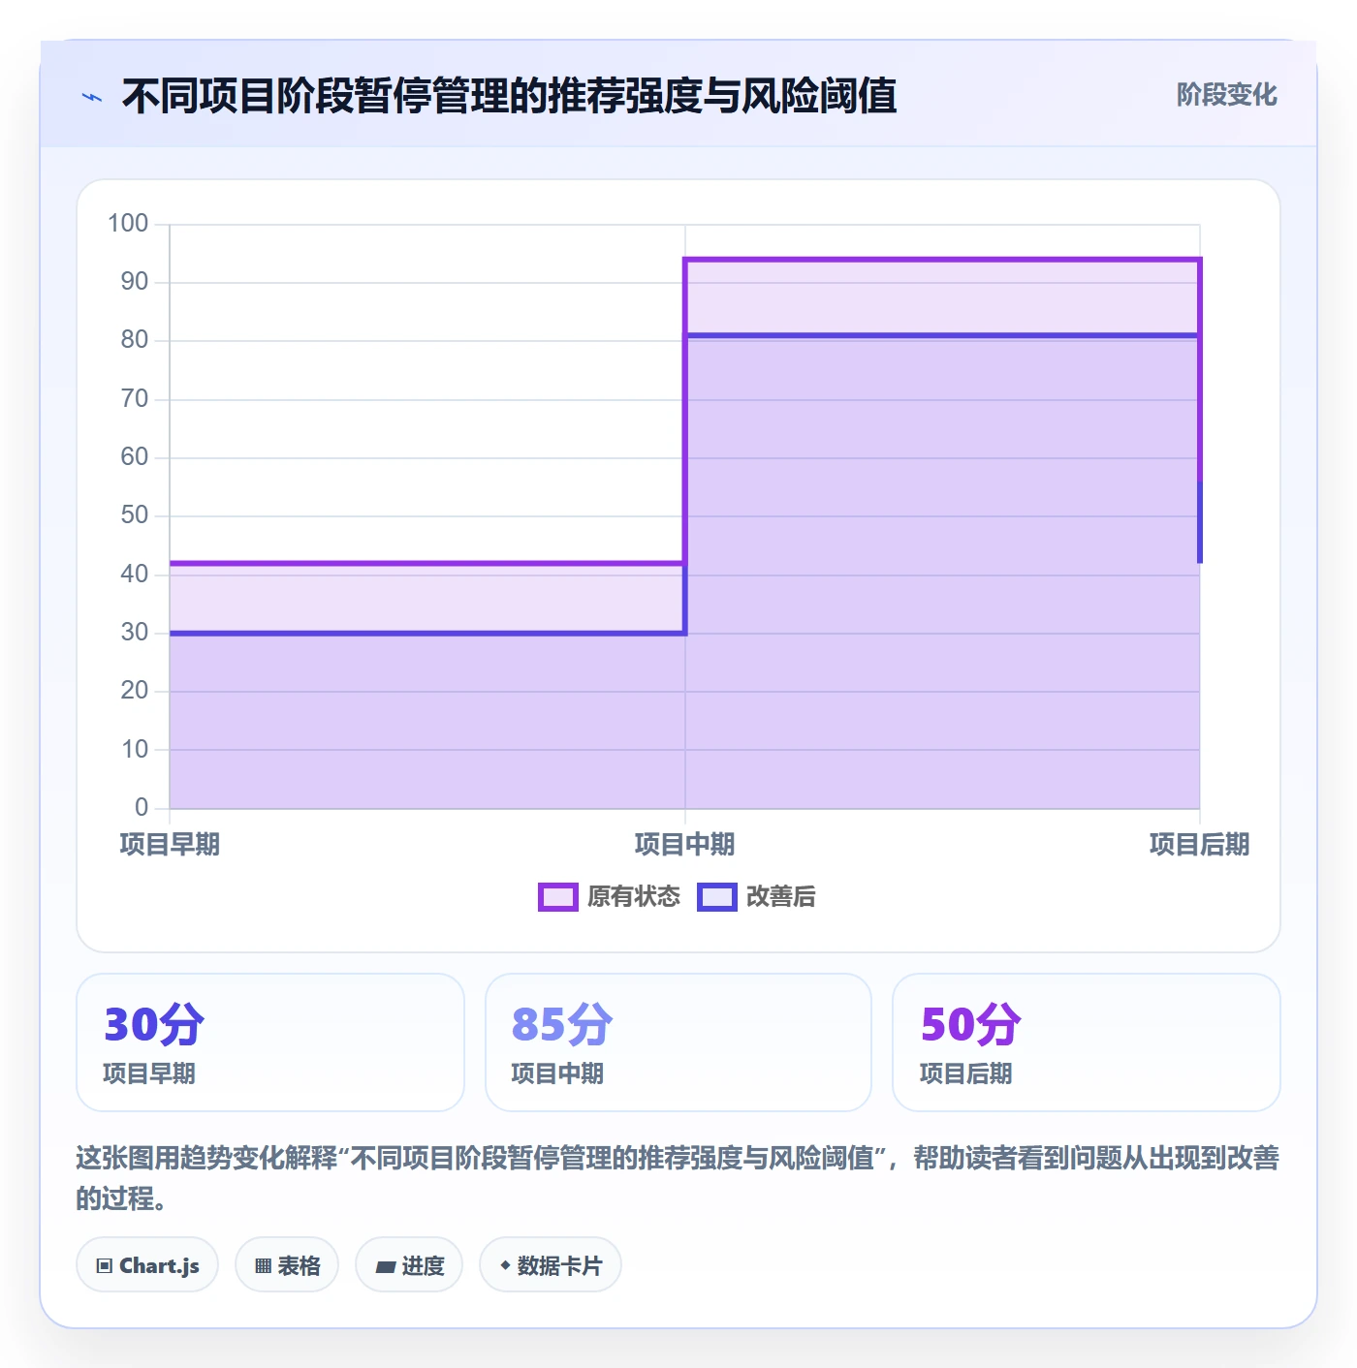The image size is (1357, 1368).
Task: Click the 项目中期 x-axis label
Action: [684, 845]
